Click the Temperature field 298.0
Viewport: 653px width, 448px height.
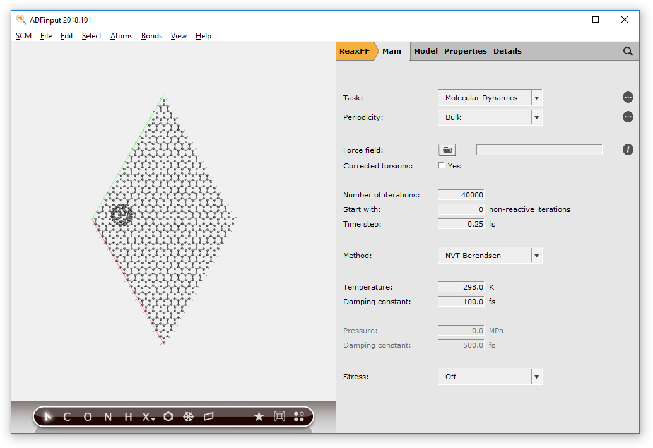click(461, 287)
